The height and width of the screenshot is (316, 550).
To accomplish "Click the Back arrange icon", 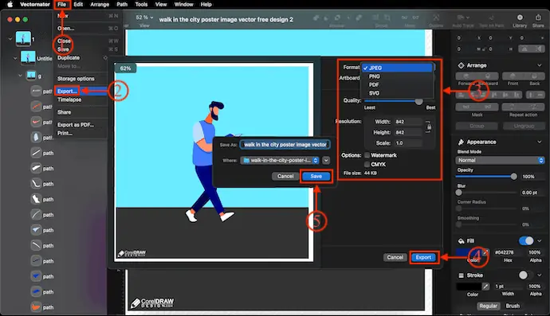I will [x=534, y=76].
